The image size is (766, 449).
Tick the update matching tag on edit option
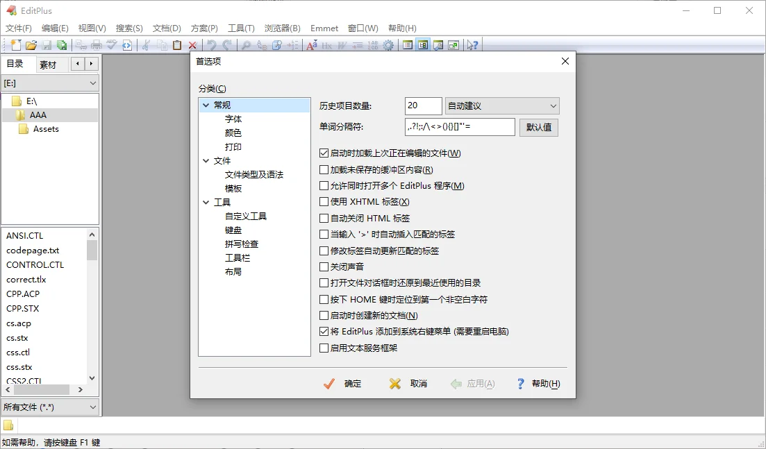(x=324, y=251)
